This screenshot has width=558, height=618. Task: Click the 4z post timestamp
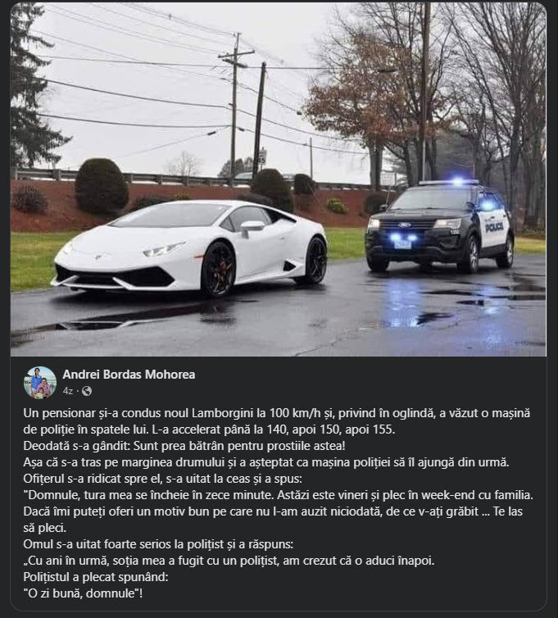(68, 391)
